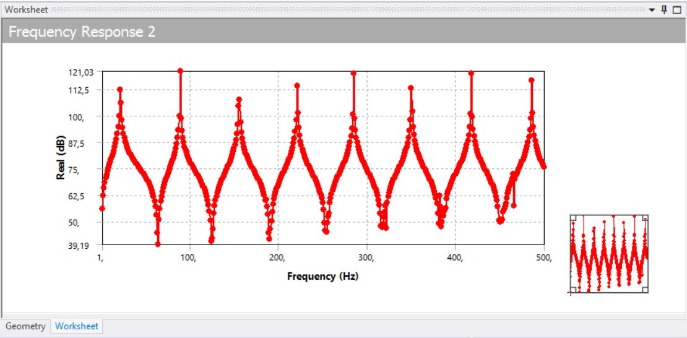Click the 500, x-axis tick label
687x338 pixels.
[543, 258]
